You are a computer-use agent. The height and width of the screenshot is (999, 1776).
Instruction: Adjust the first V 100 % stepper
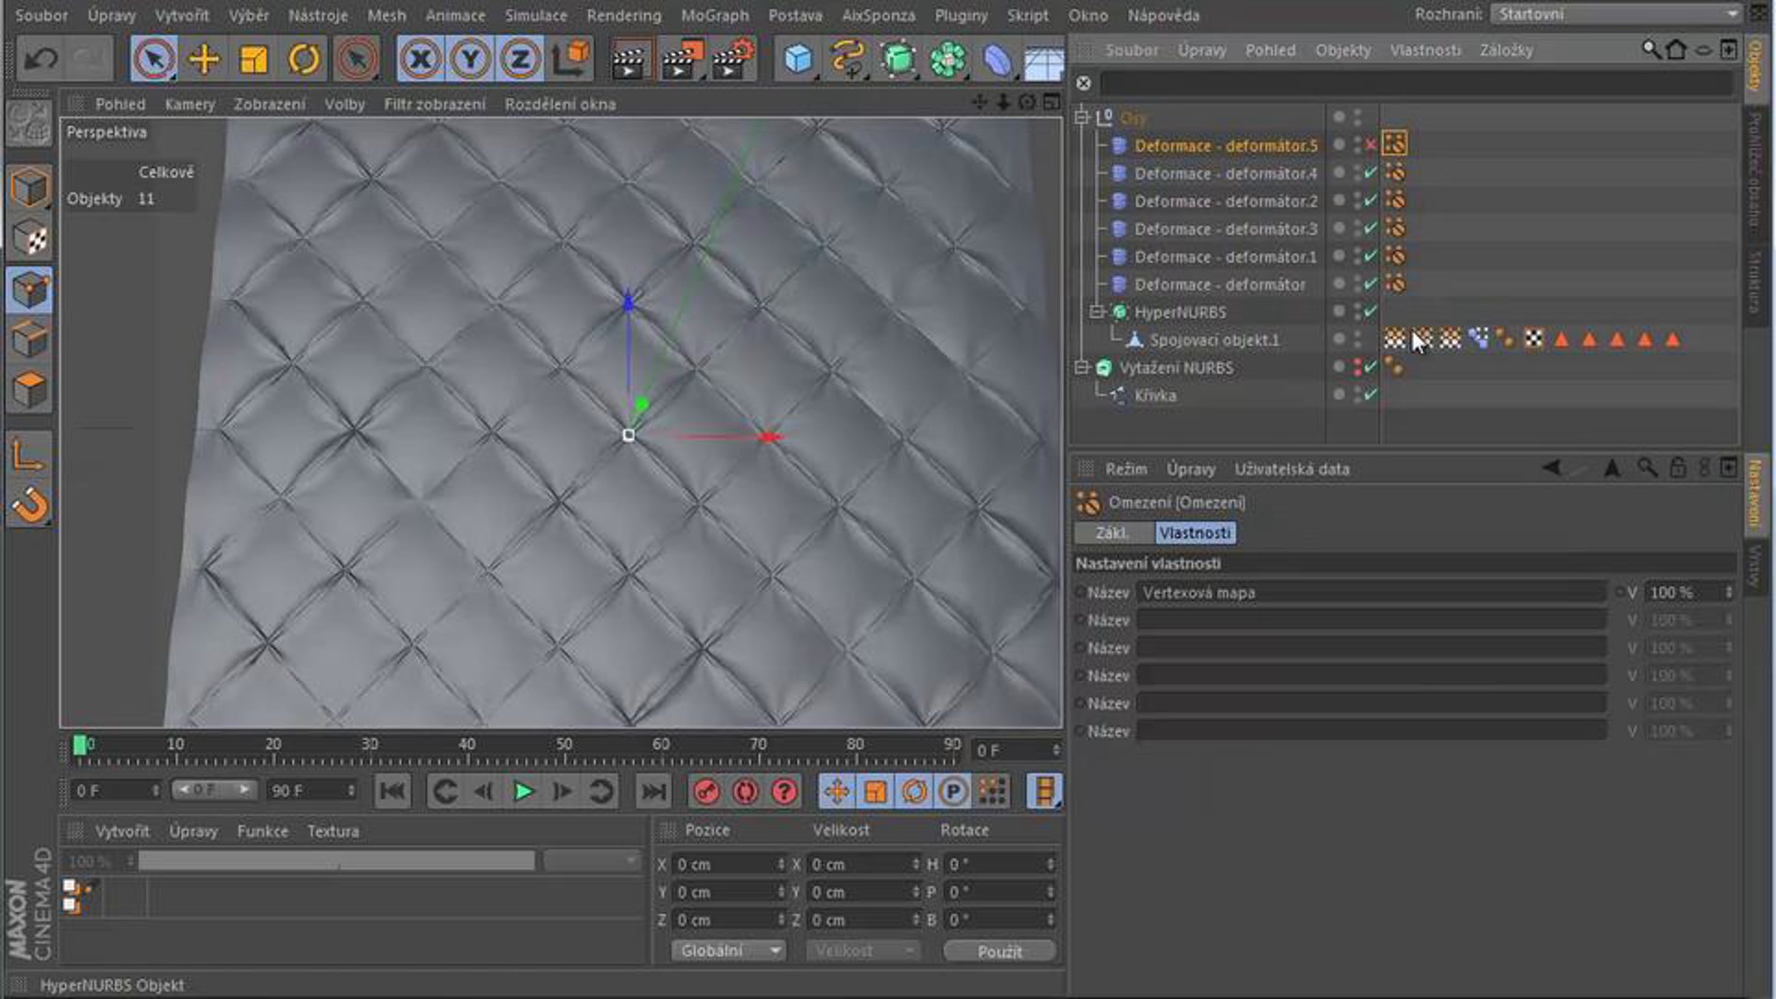[x=1729, y=592]
